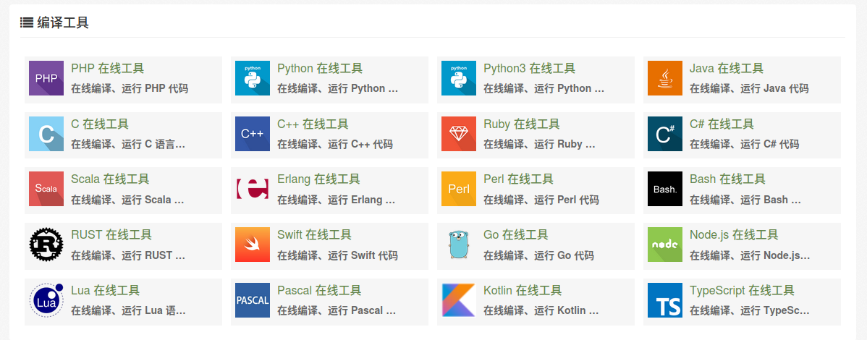Click the text 在线编译、运行 Java 代码

click(749, 88)
